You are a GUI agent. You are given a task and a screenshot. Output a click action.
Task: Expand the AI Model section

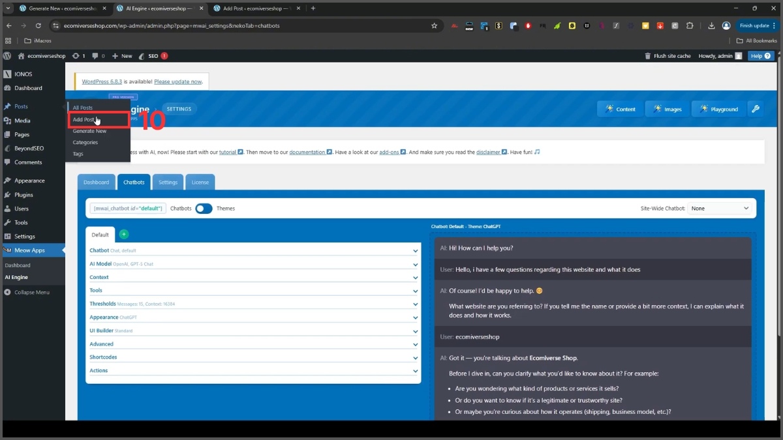pos(253,264)
